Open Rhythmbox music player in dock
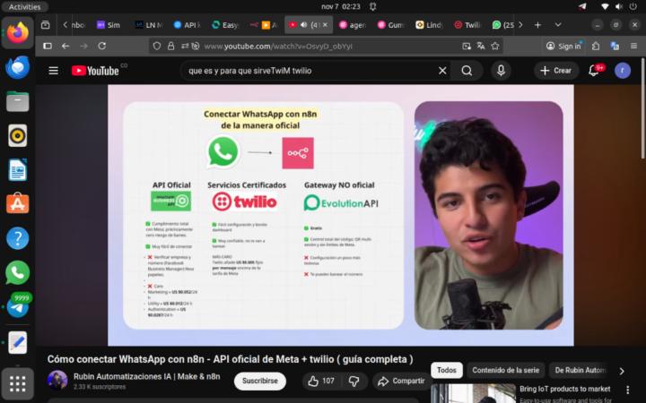The height and width of the screenshot is (403, 646). (17, 135)
